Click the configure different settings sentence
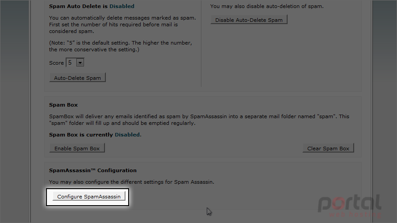Image resolution: width=397 pixels, height=223 pixels. click(x=131, y=182)
